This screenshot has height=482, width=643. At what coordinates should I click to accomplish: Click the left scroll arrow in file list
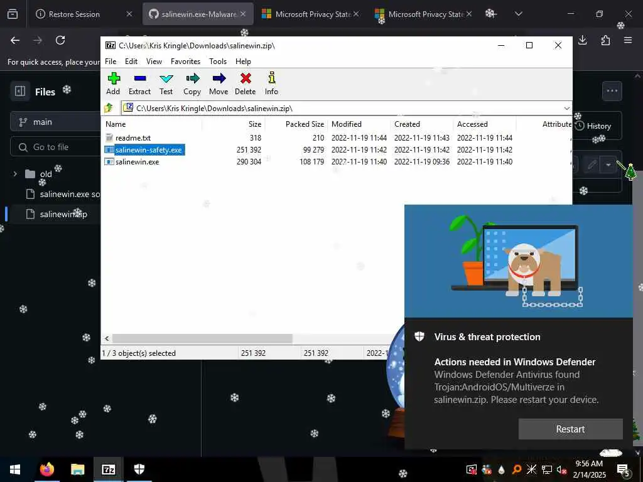pos(107,338)
